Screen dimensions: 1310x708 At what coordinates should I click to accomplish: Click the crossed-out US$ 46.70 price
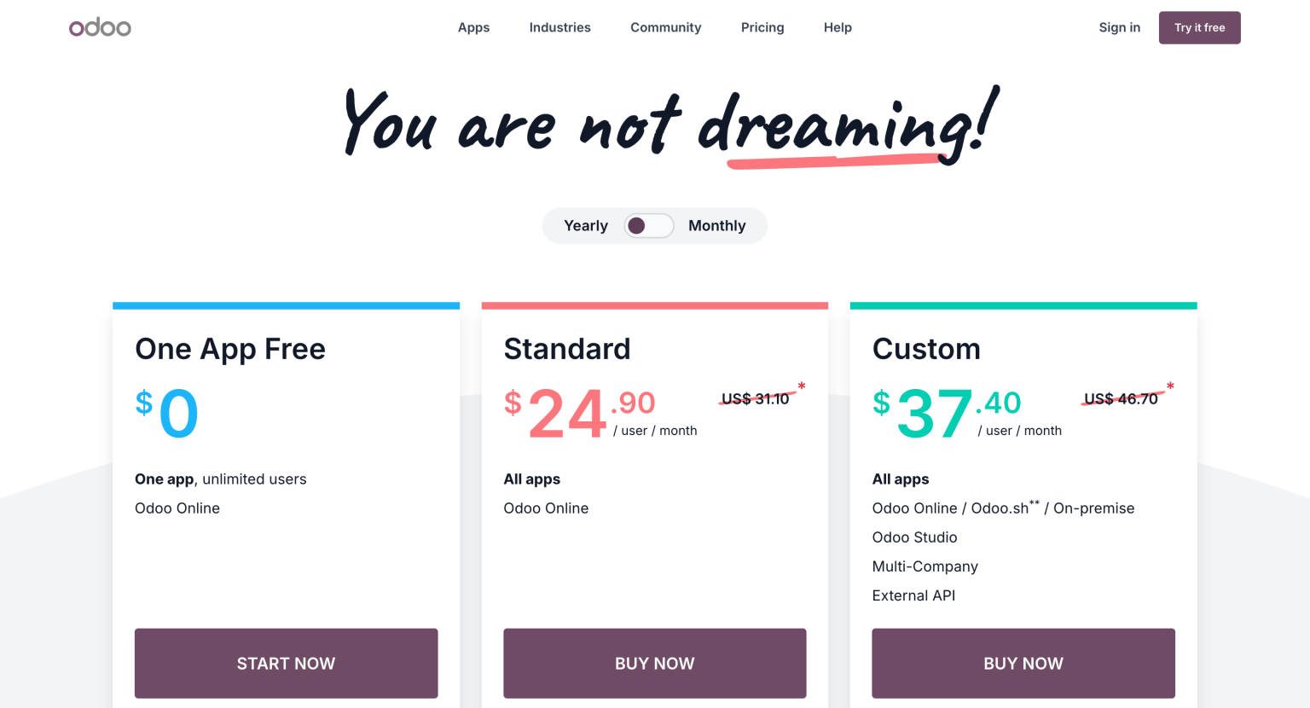pyautogui.click(x=1122, y=398)
